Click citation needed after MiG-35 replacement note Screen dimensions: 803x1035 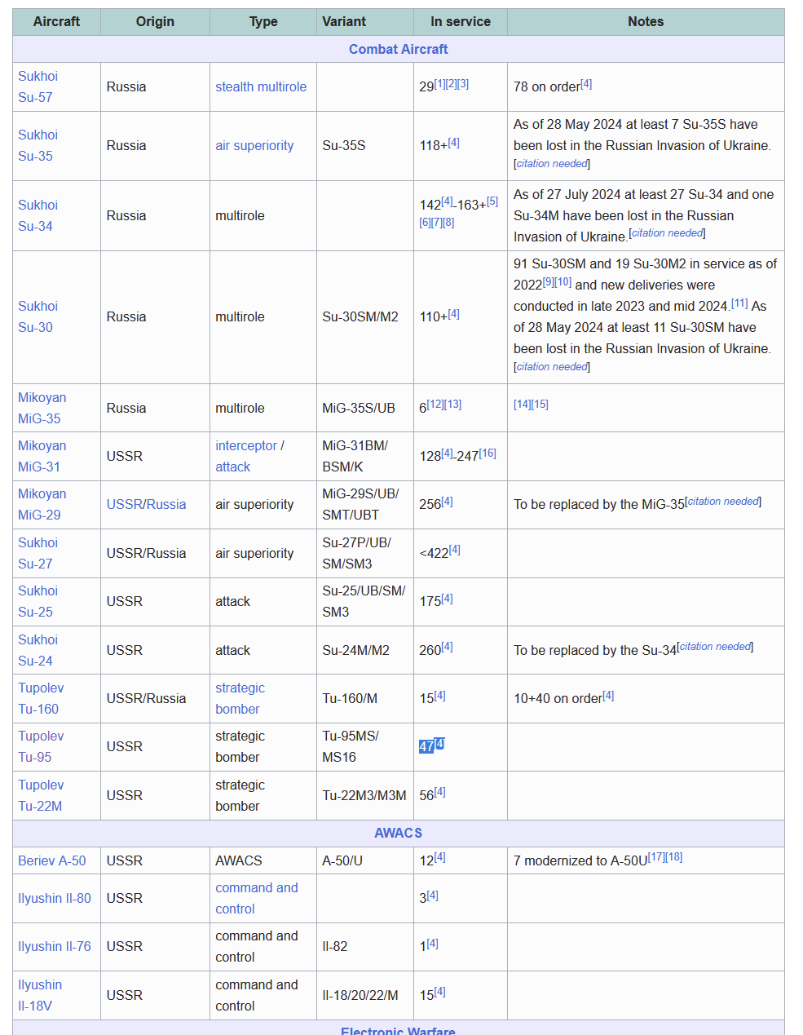point(723,502)
